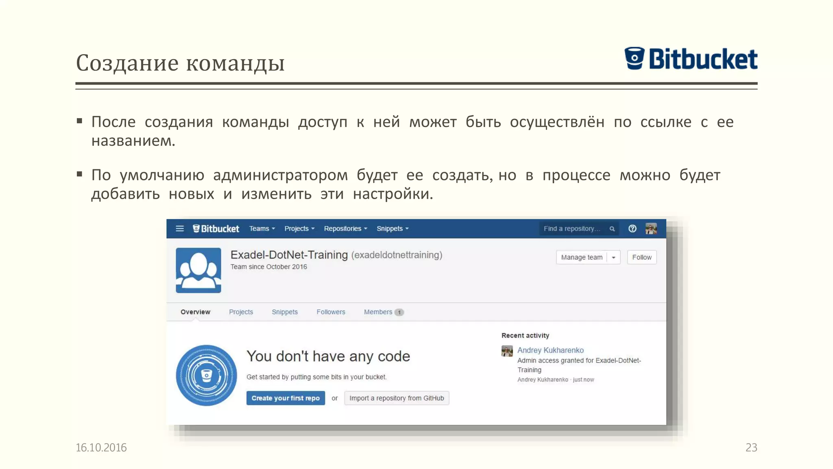Click the (exadeldotnettraining) team ID text
The width and height of the screenshot is (833, 469).
click(x=397, y=255)
